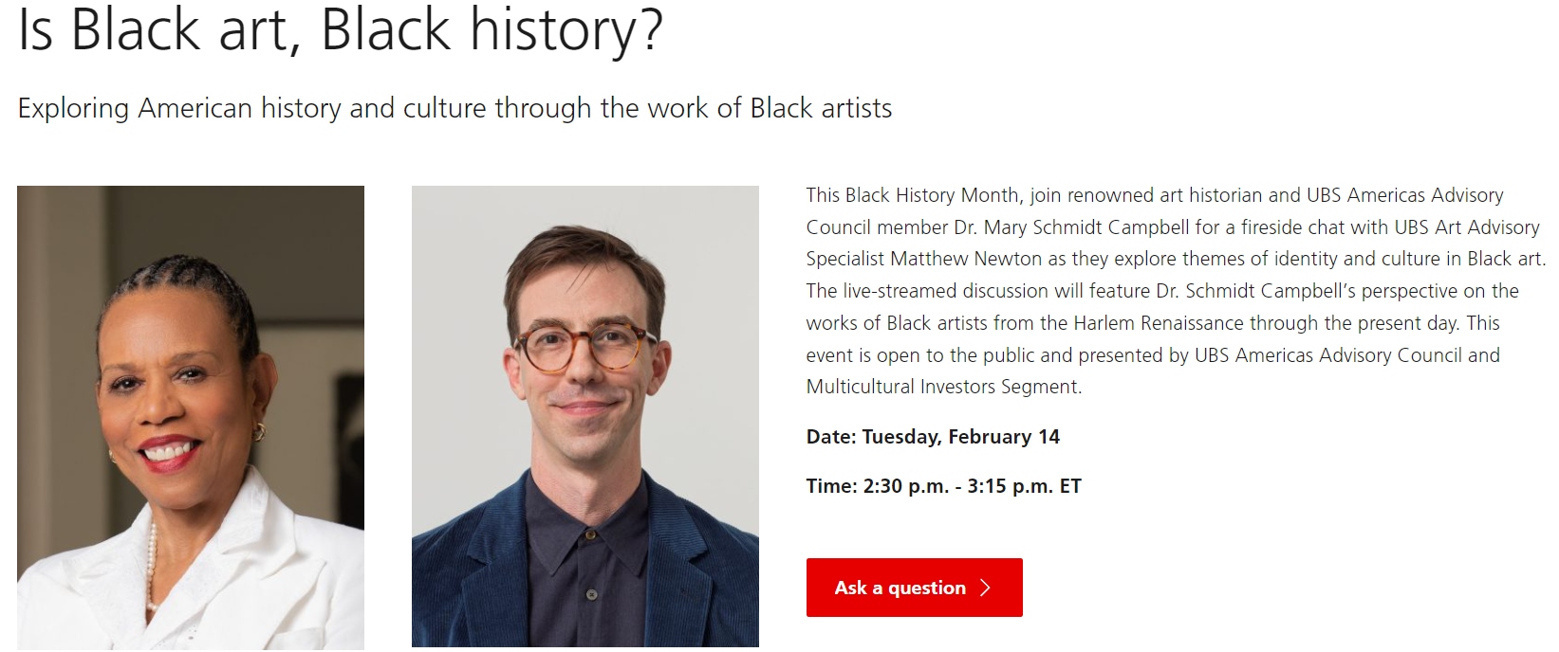
Task: Click the Time: 2:30 p.m. - 3:15 p.m. ET line
Action: 944,486
